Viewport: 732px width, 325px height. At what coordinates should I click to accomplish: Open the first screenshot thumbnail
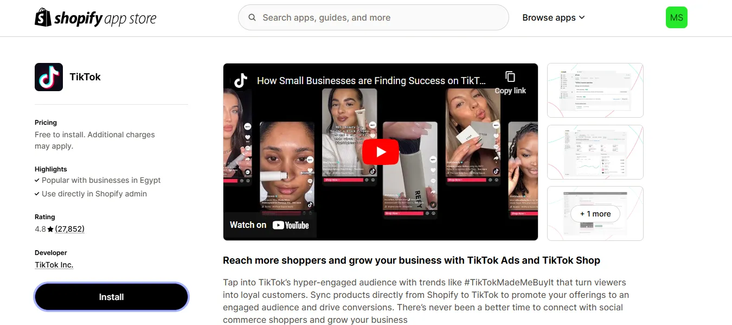595,90
